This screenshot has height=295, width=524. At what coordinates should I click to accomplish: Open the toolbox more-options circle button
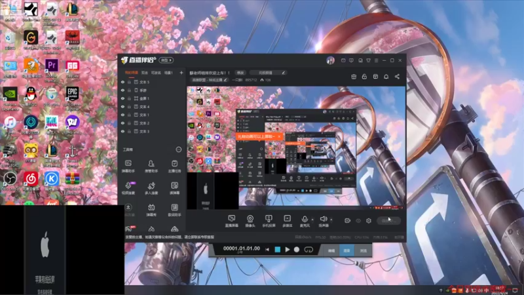(179, 149)
